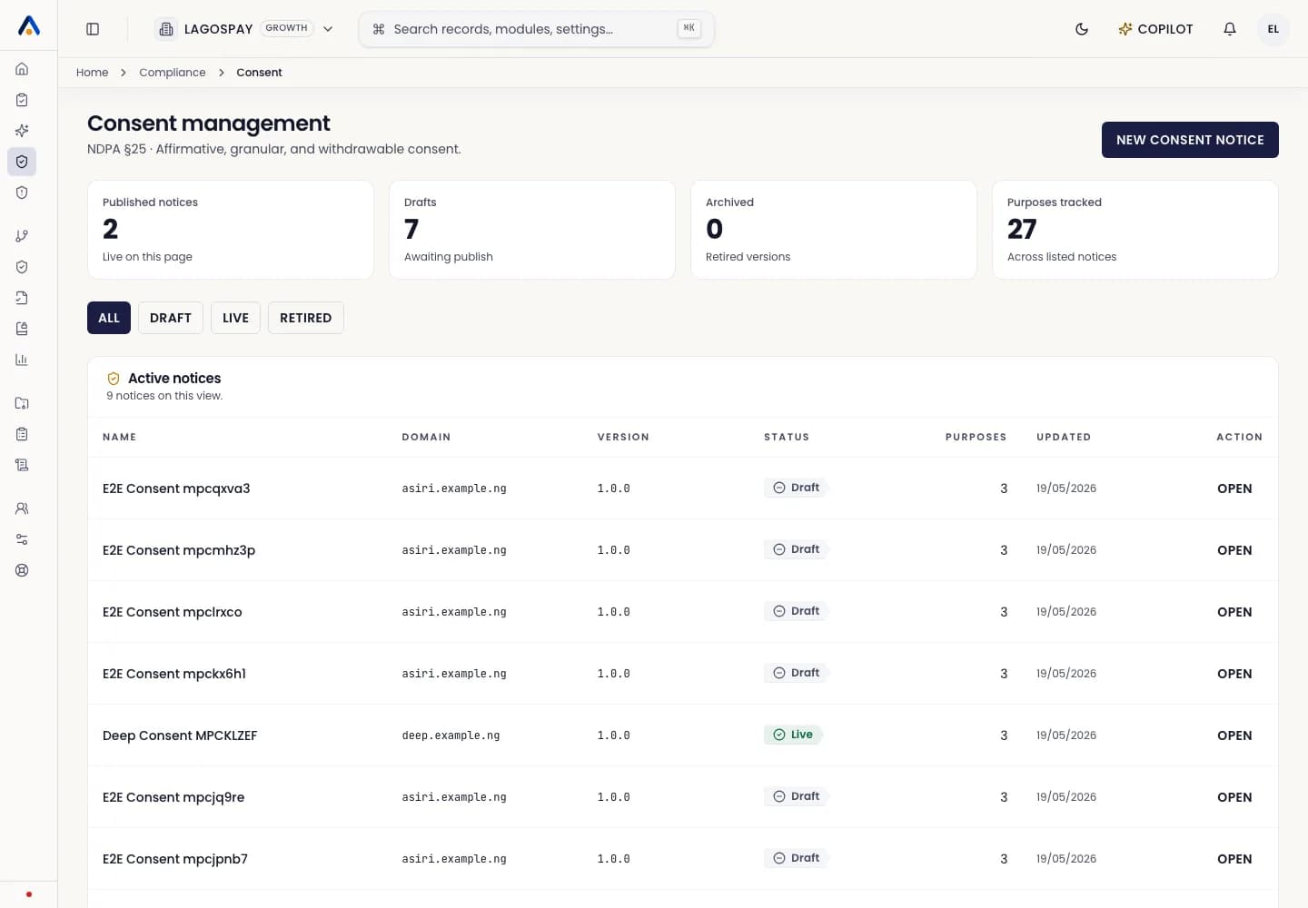Image resolution: width=1308 pixels, height=908 pixels.
Task: Focus the search records input field
Action: 536,29
